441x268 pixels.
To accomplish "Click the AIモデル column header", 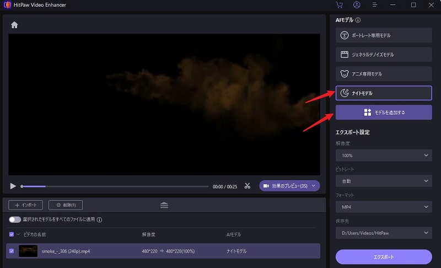I will 234,234.
